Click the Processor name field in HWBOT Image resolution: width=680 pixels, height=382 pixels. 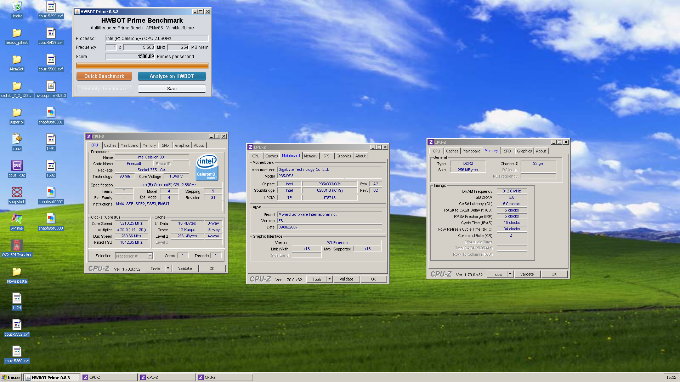pos(157,39)
